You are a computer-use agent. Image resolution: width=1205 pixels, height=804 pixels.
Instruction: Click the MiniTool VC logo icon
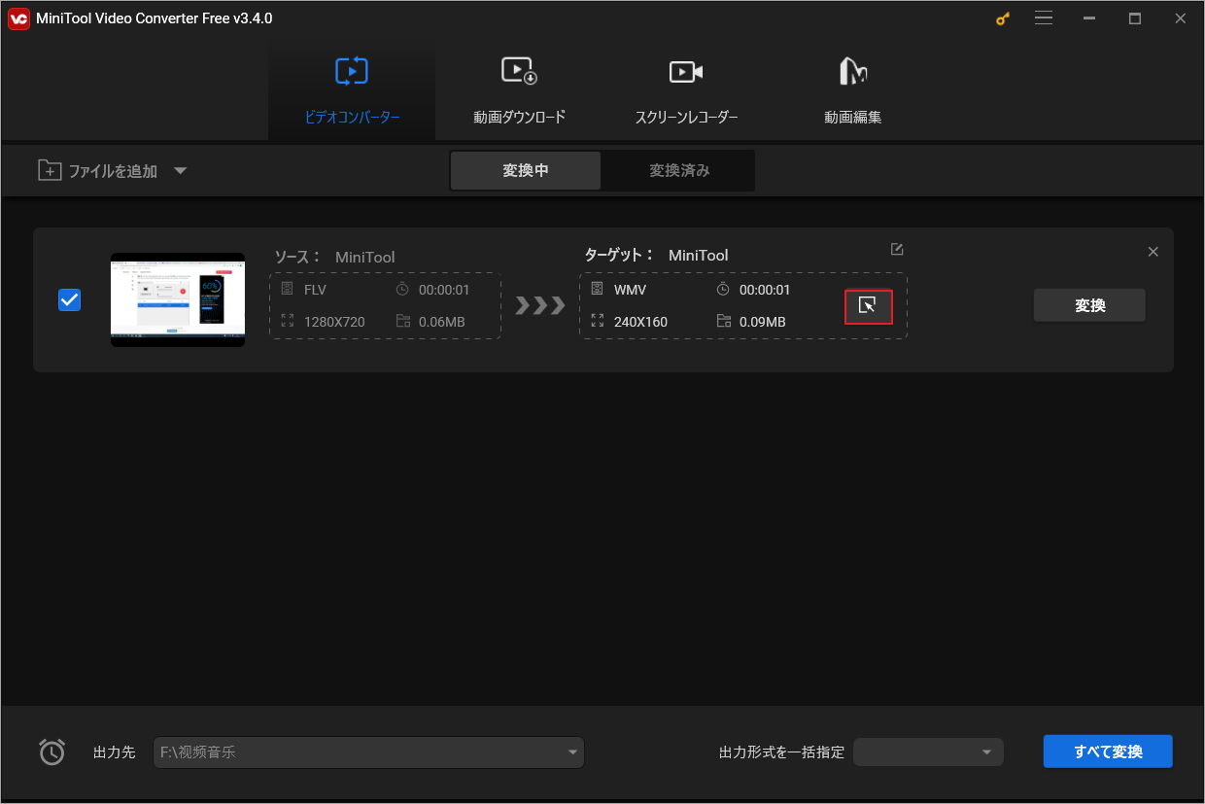18,18
